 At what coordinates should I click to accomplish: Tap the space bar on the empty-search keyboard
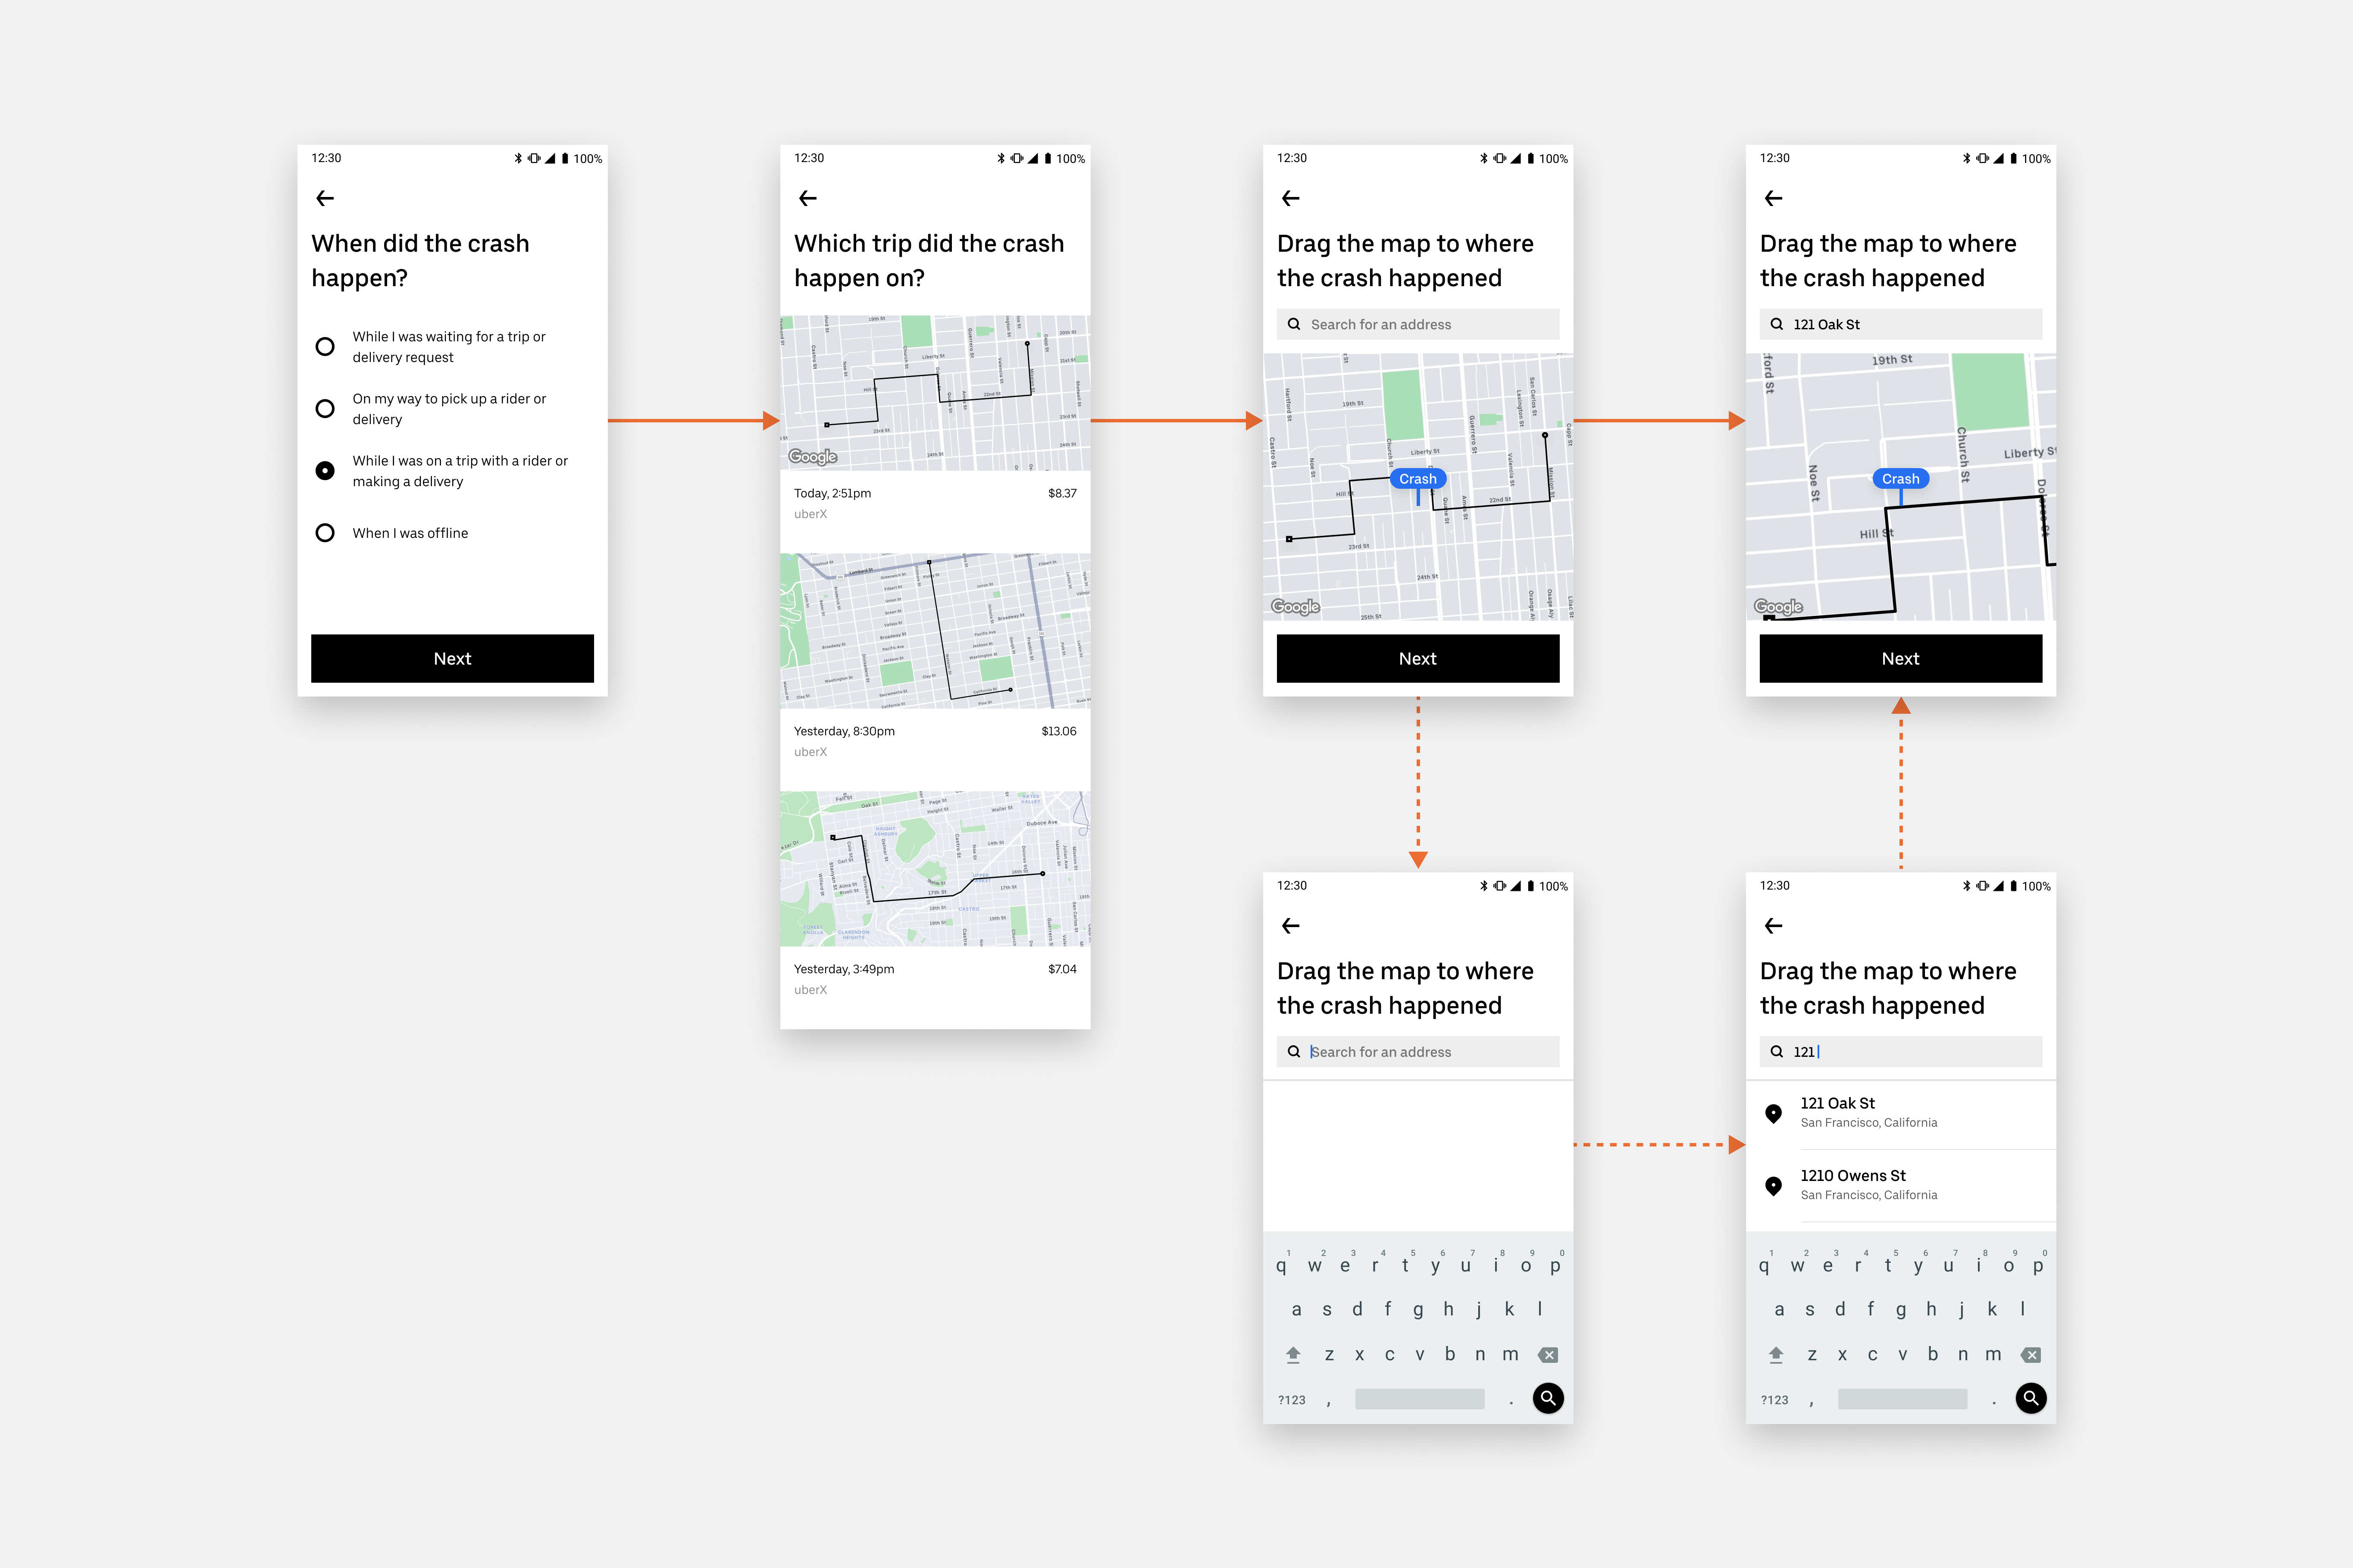coord(1420,1399)
